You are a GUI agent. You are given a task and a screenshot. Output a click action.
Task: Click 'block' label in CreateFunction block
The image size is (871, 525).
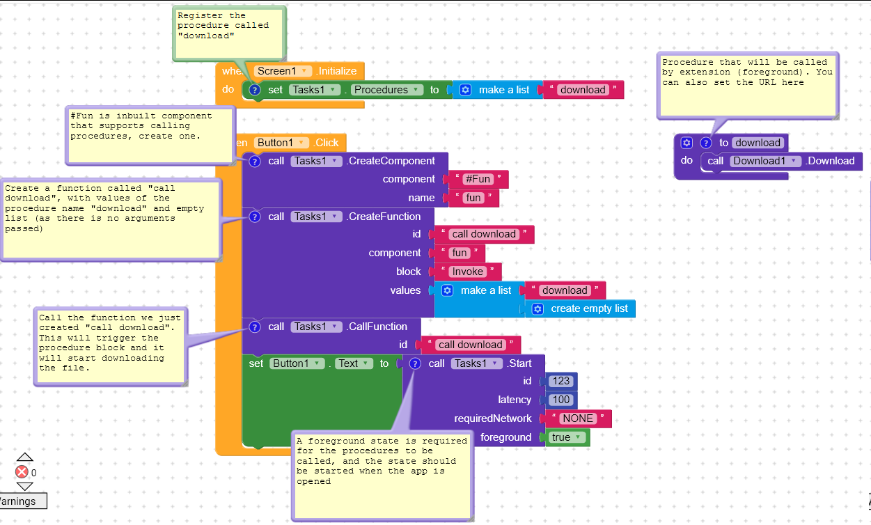[x=409, y=272]
